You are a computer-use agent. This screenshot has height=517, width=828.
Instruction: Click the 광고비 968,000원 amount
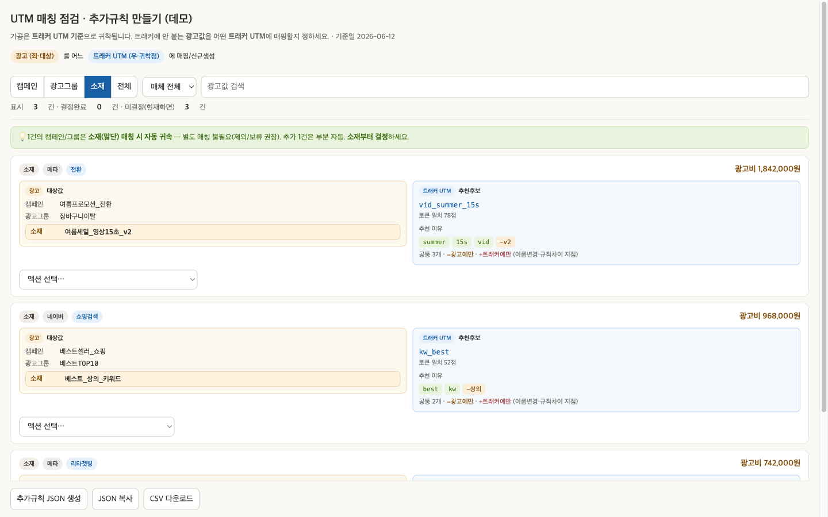point(769,316)
